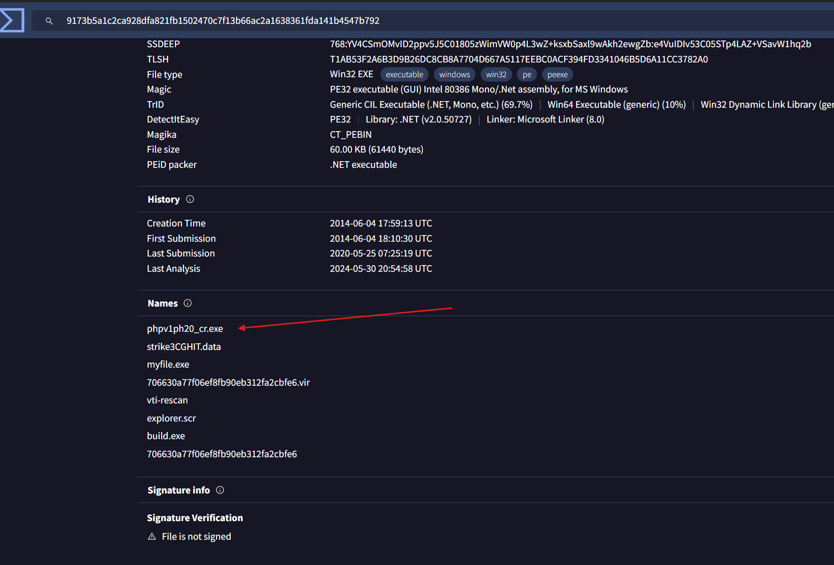Focus the hash search input field

[x=432, y=21]
